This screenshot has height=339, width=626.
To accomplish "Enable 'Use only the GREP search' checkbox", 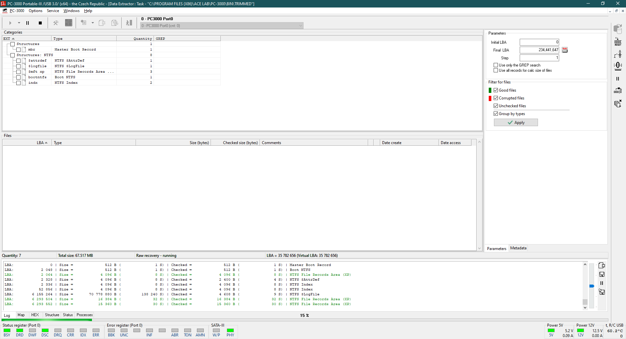I will coord(496,65).
